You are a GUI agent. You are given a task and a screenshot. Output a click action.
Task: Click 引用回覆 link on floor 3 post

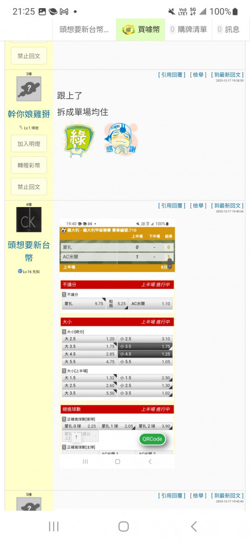click(x=172, y=75)
